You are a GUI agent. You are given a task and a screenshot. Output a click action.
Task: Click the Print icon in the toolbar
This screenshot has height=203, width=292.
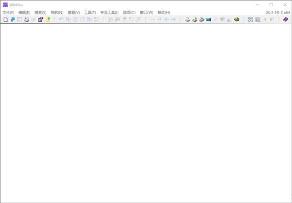pos(27,20)
